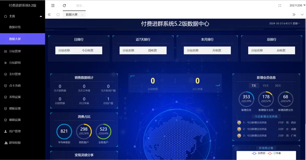This screenshot has width=306, height=160.
Task: Open the 分站群组 menu
Action: [x=22, y=63]
